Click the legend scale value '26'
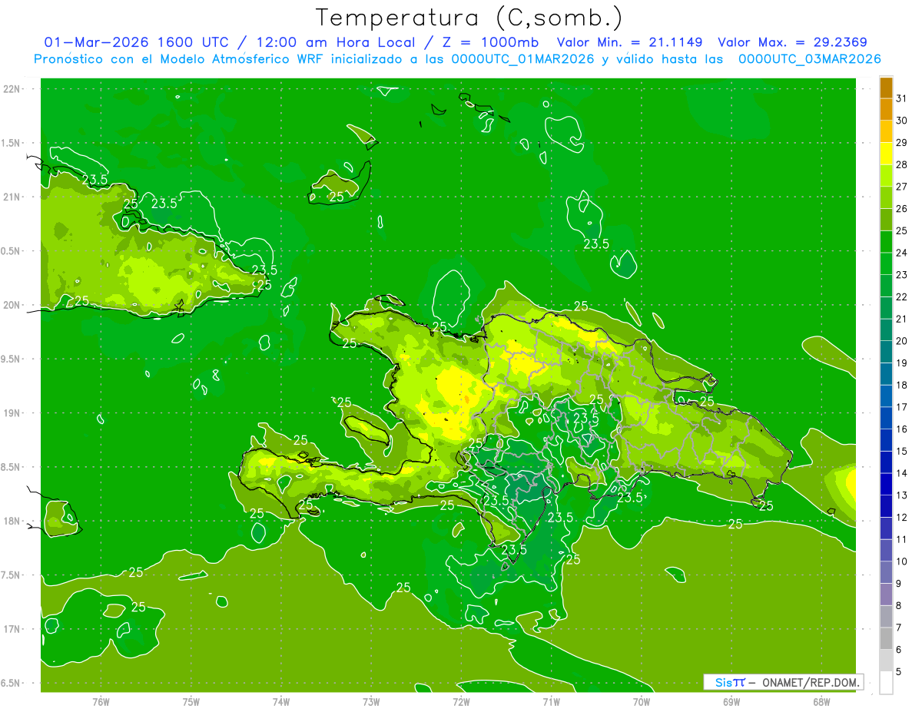Screen dimensions: 922x712 [x=902, y=209]
